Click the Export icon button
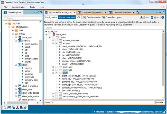167x114 pixels. (142, 17)
